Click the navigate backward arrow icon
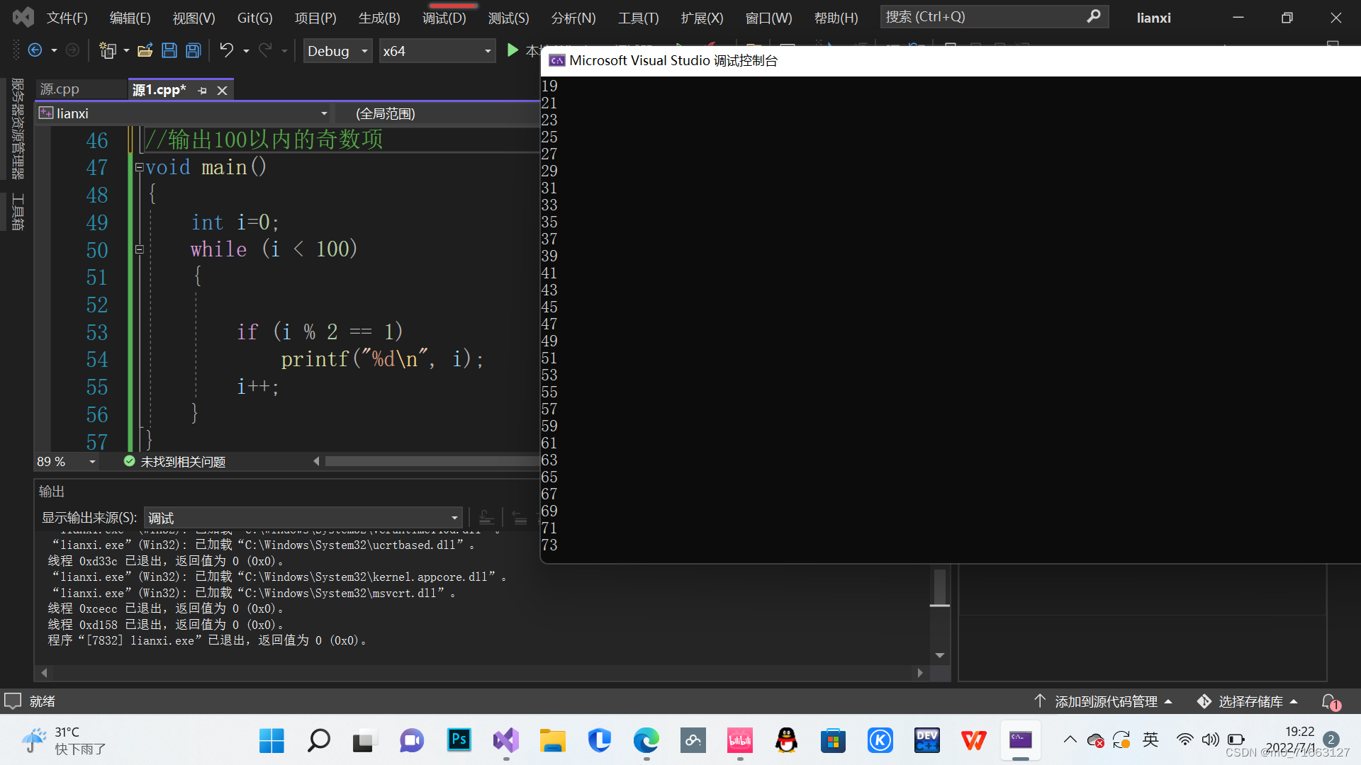 (x=34, y=50)
